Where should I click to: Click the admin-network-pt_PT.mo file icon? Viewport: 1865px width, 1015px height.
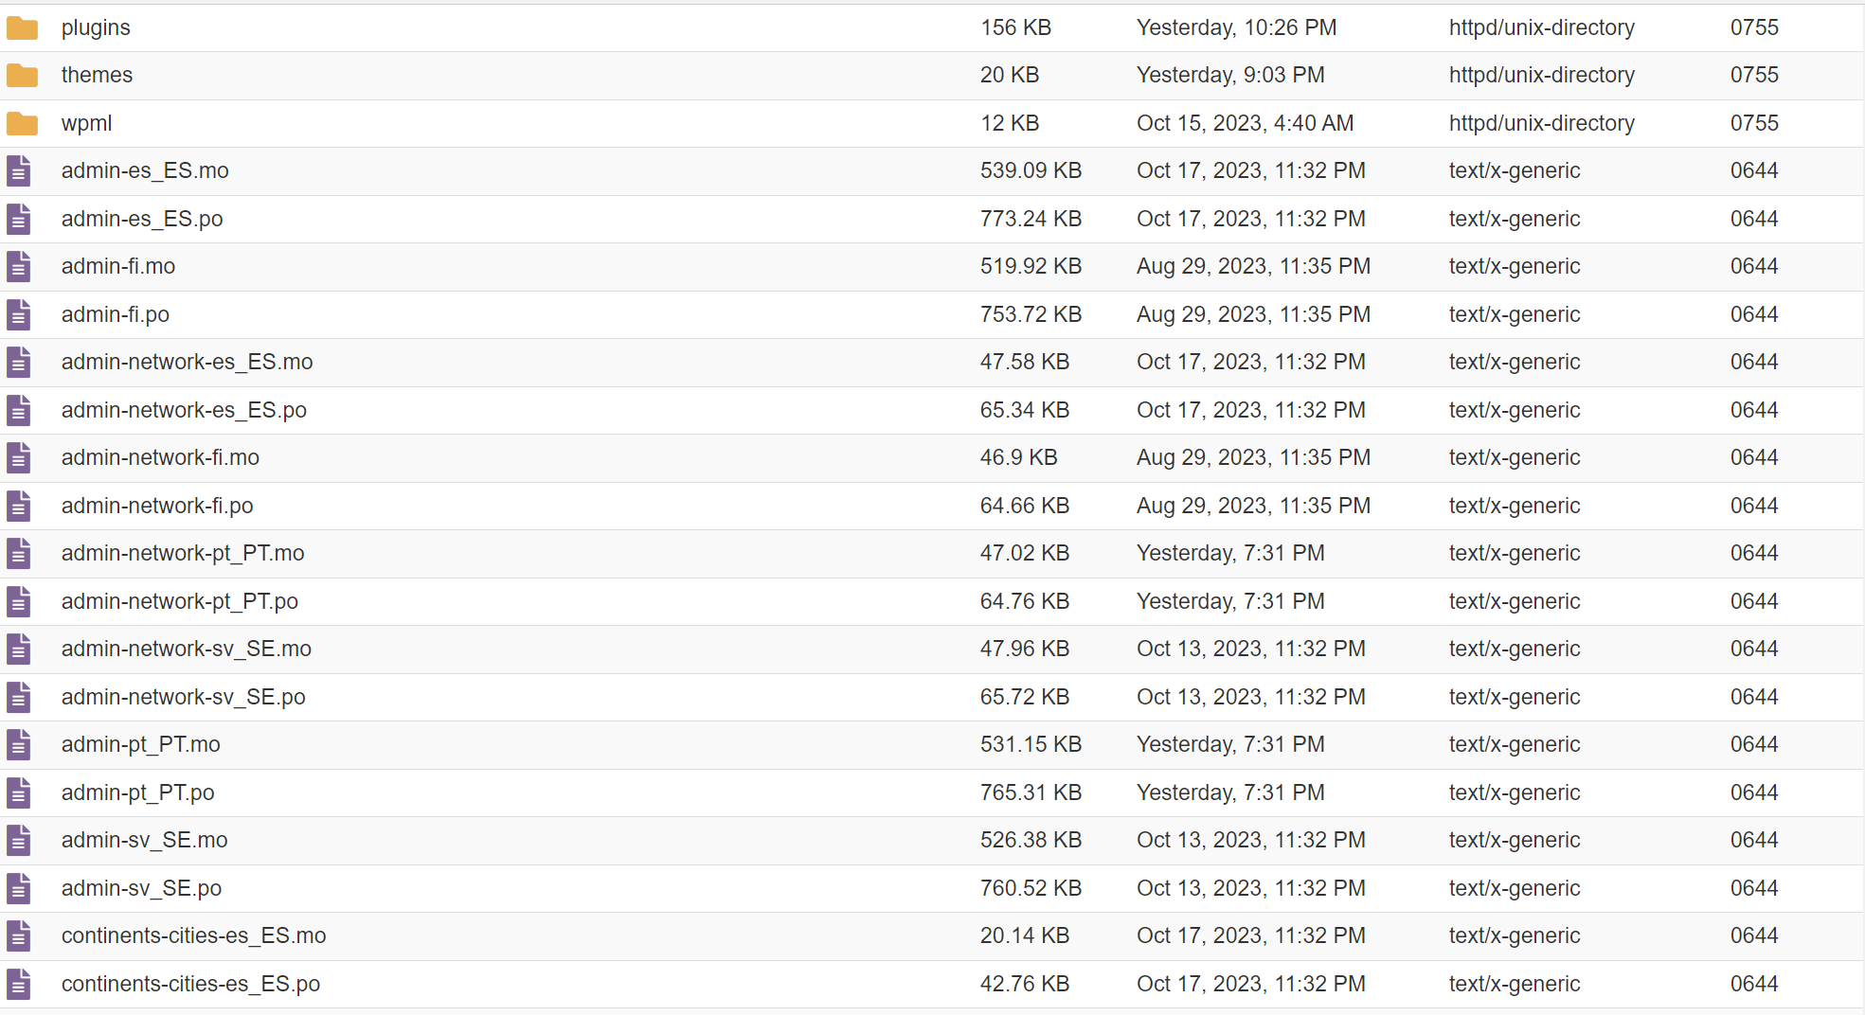click(19, 554)
